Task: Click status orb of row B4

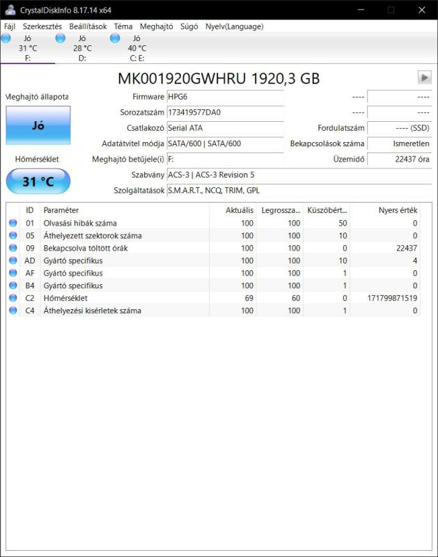Action: [13, 285]
